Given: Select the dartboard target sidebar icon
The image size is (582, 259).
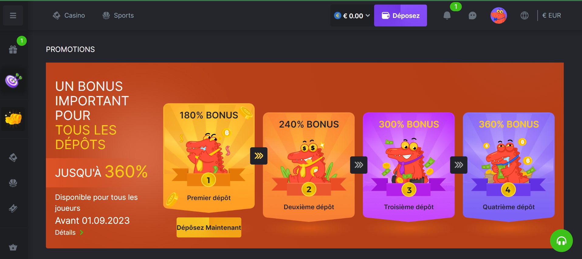Looking at the screenshot, I should pyautogui.click(x=13, y=80).
